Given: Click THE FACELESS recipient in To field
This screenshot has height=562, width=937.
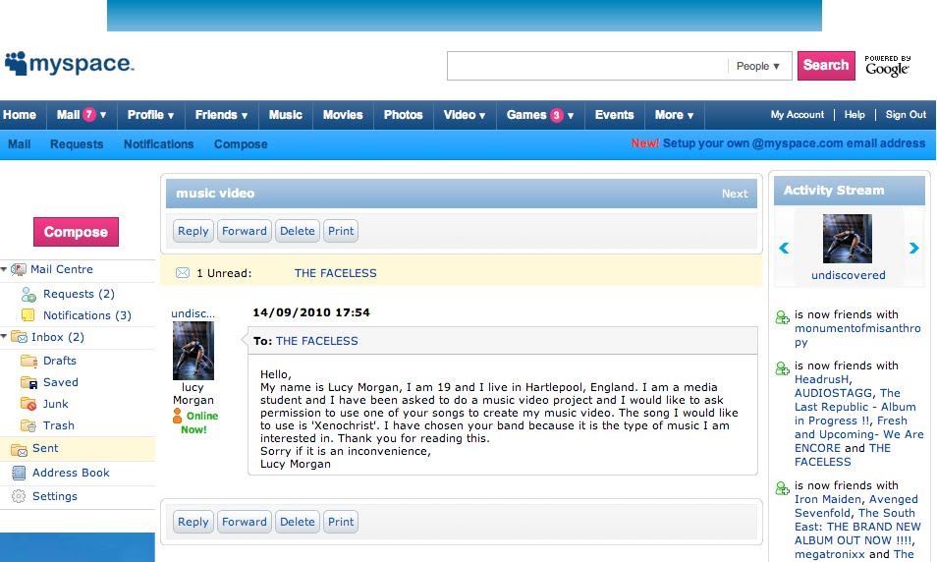Looking at the screenshot, I should [316, 341].
